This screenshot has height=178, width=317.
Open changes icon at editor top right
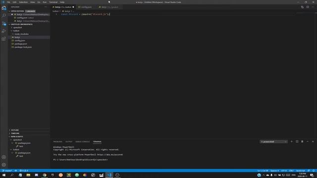click(x=302, y=7)
